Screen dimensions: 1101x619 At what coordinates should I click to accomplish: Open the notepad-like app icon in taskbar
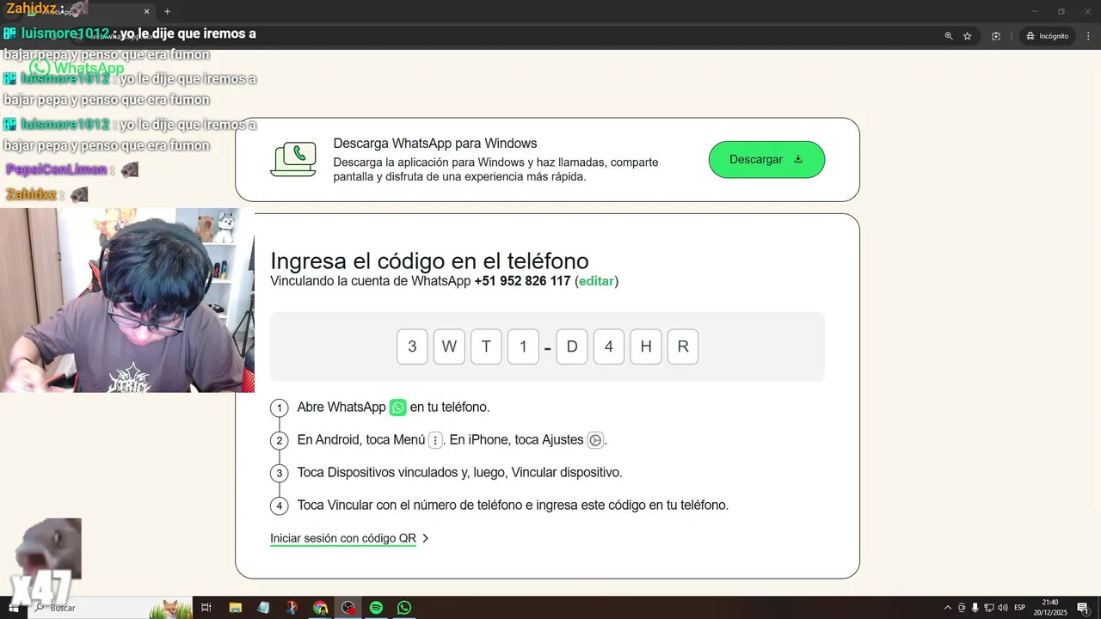pyautogui.click(x=263, y=608)
